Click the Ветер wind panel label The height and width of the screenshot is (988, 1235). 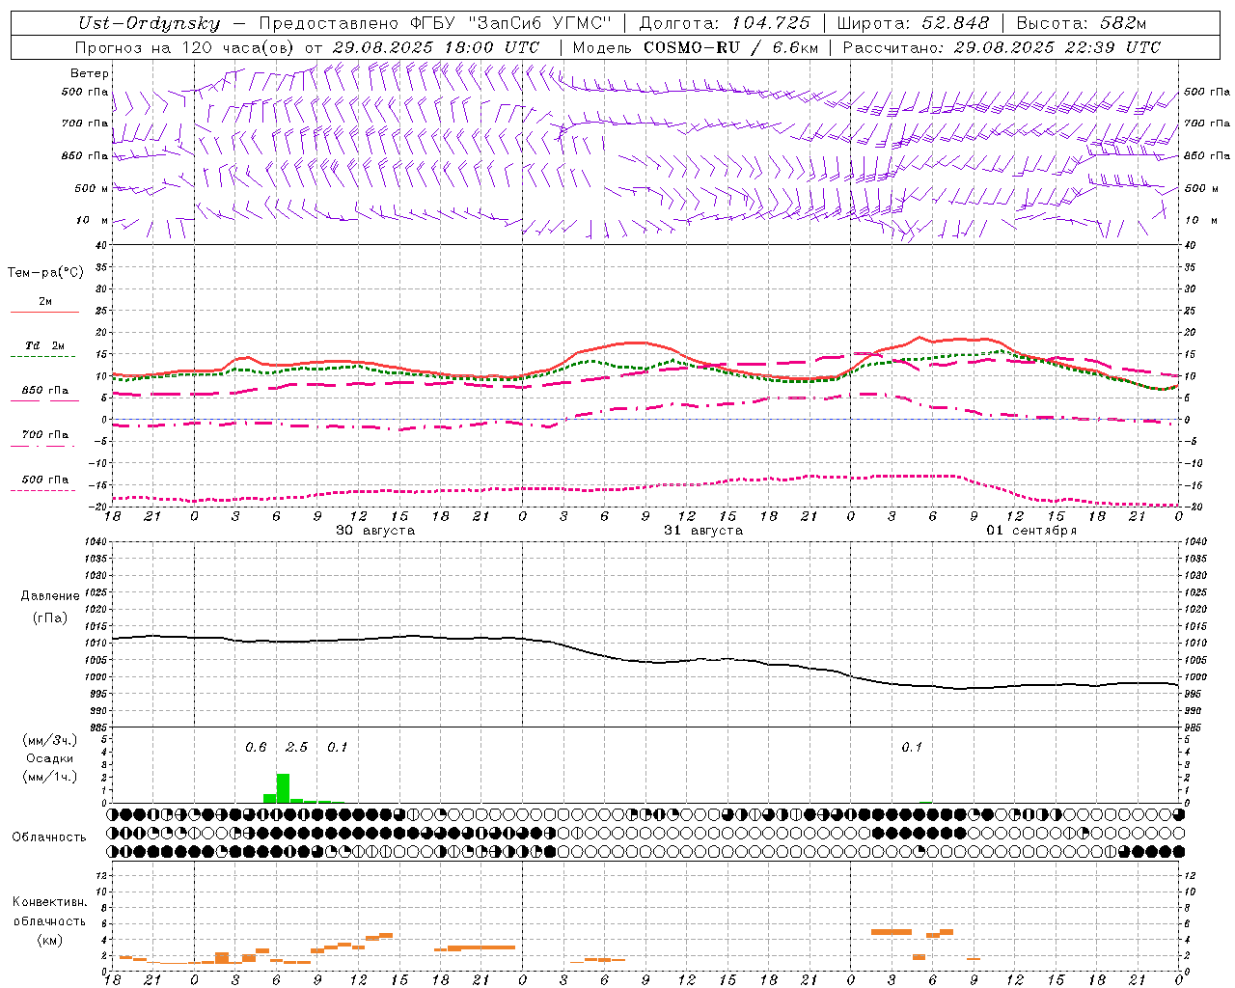tap(90, 73)
